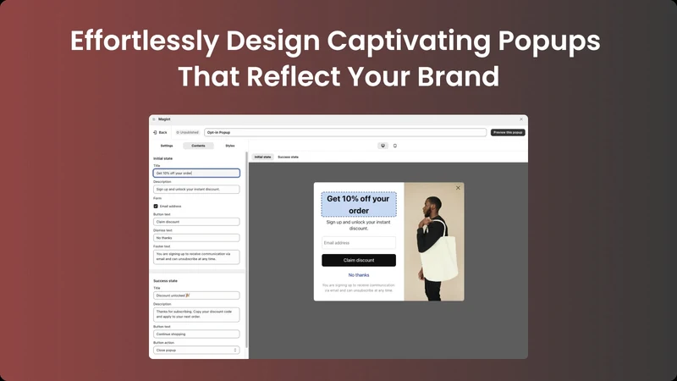Viewport: 677px width, 381px height.
Task: Go back using the Back button
Action: point(160,133)
